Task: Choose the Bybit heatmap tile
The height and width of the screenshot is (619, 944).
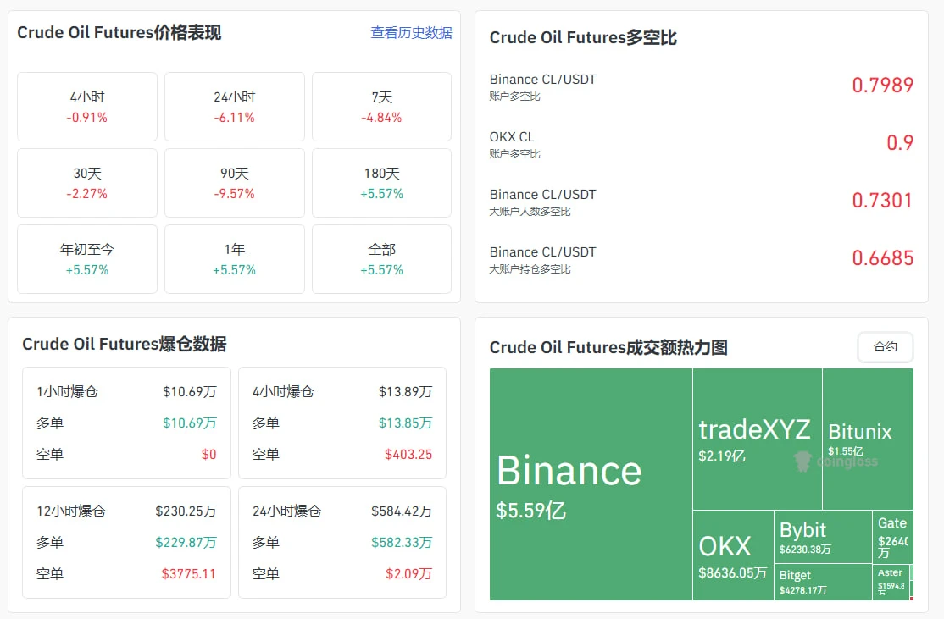Action: 823,537
